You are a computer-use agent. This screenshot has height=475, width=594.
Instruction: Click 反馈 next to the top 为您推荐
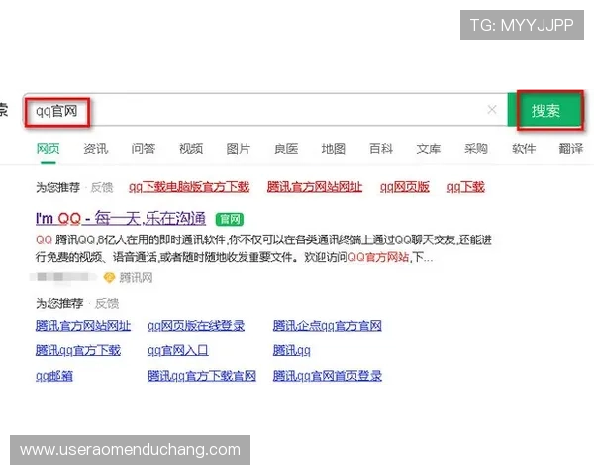tap(102, 187)
